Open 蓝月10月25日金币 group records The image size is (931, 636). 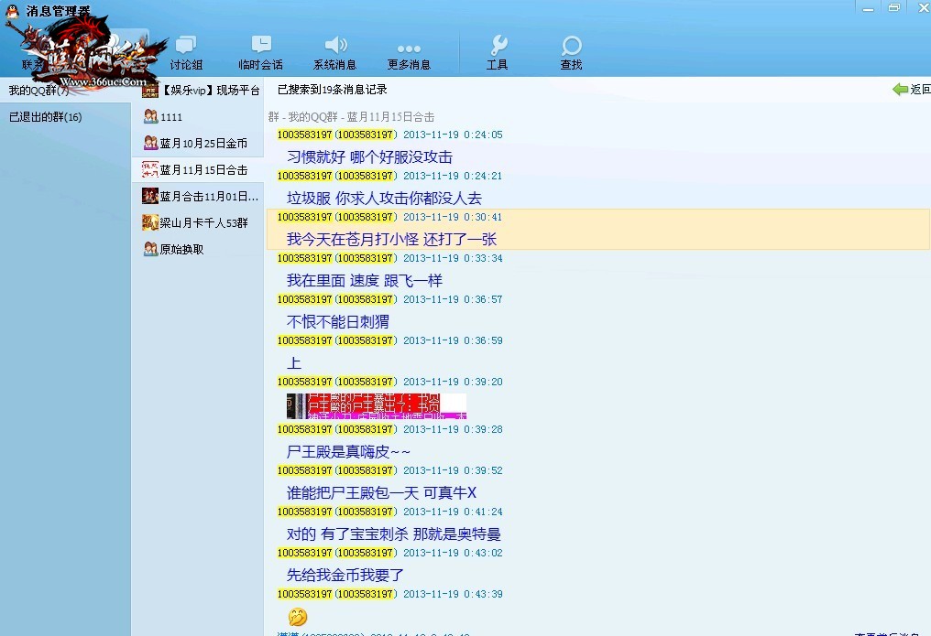203,144
